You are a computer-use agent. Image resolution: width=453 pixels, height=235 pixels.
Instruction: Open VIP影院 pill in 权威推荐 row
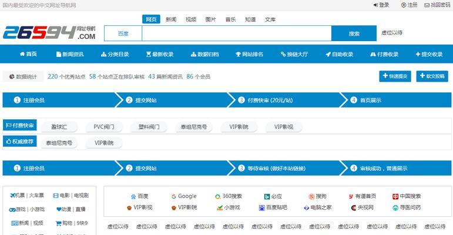pyautogui.click(x=104, y=143)
